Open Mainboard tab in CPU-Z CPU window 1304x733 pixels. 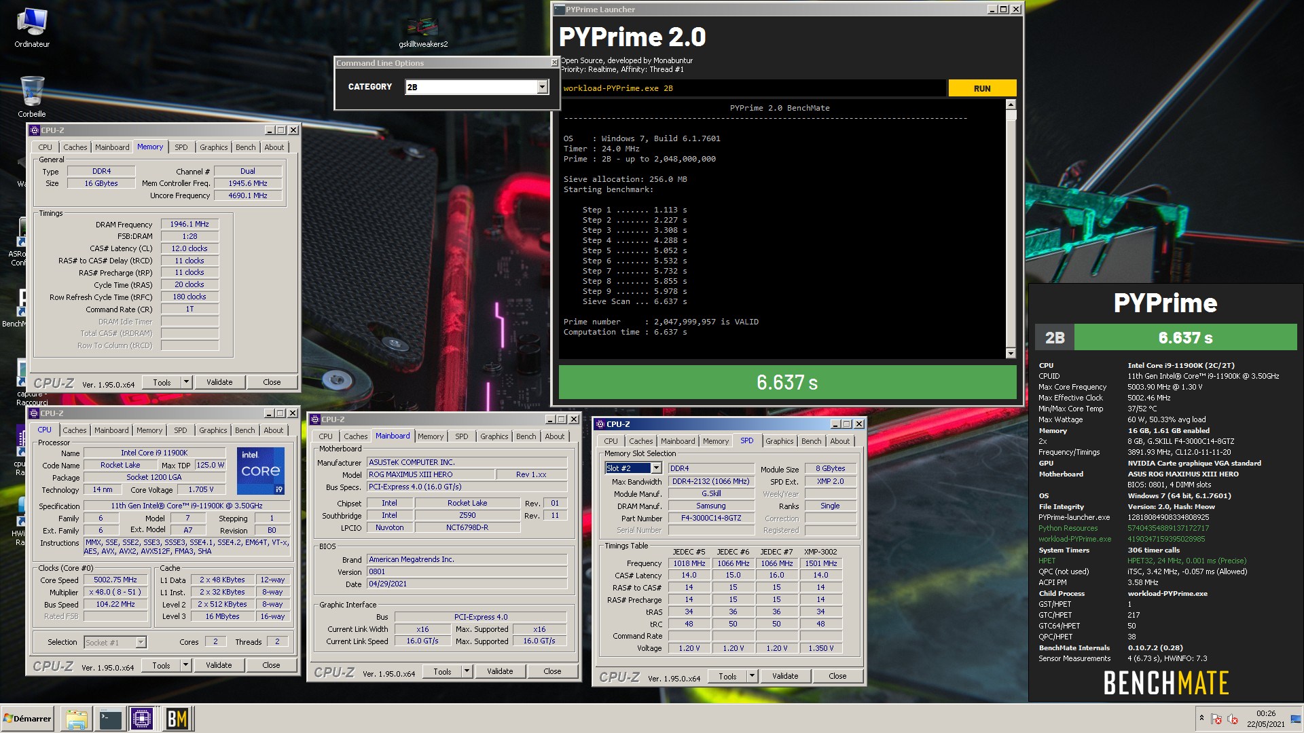[111, 430]
